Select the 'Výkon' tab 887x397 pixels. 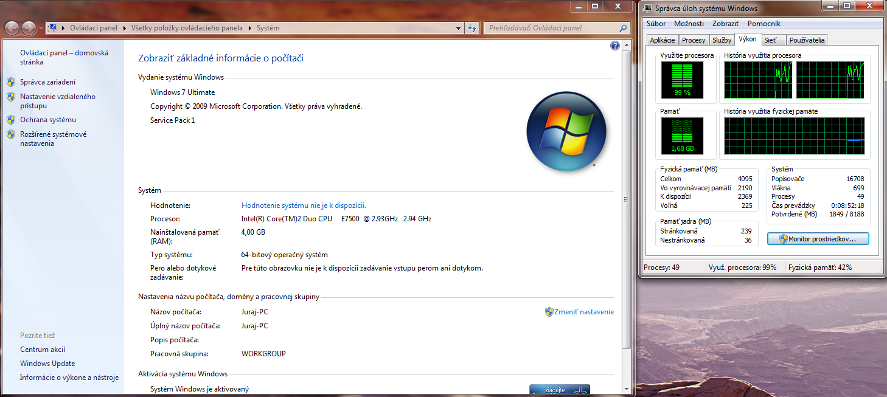click(748, 39)
